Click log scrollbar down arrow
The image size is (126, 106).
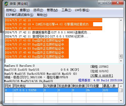click(121, 61)
